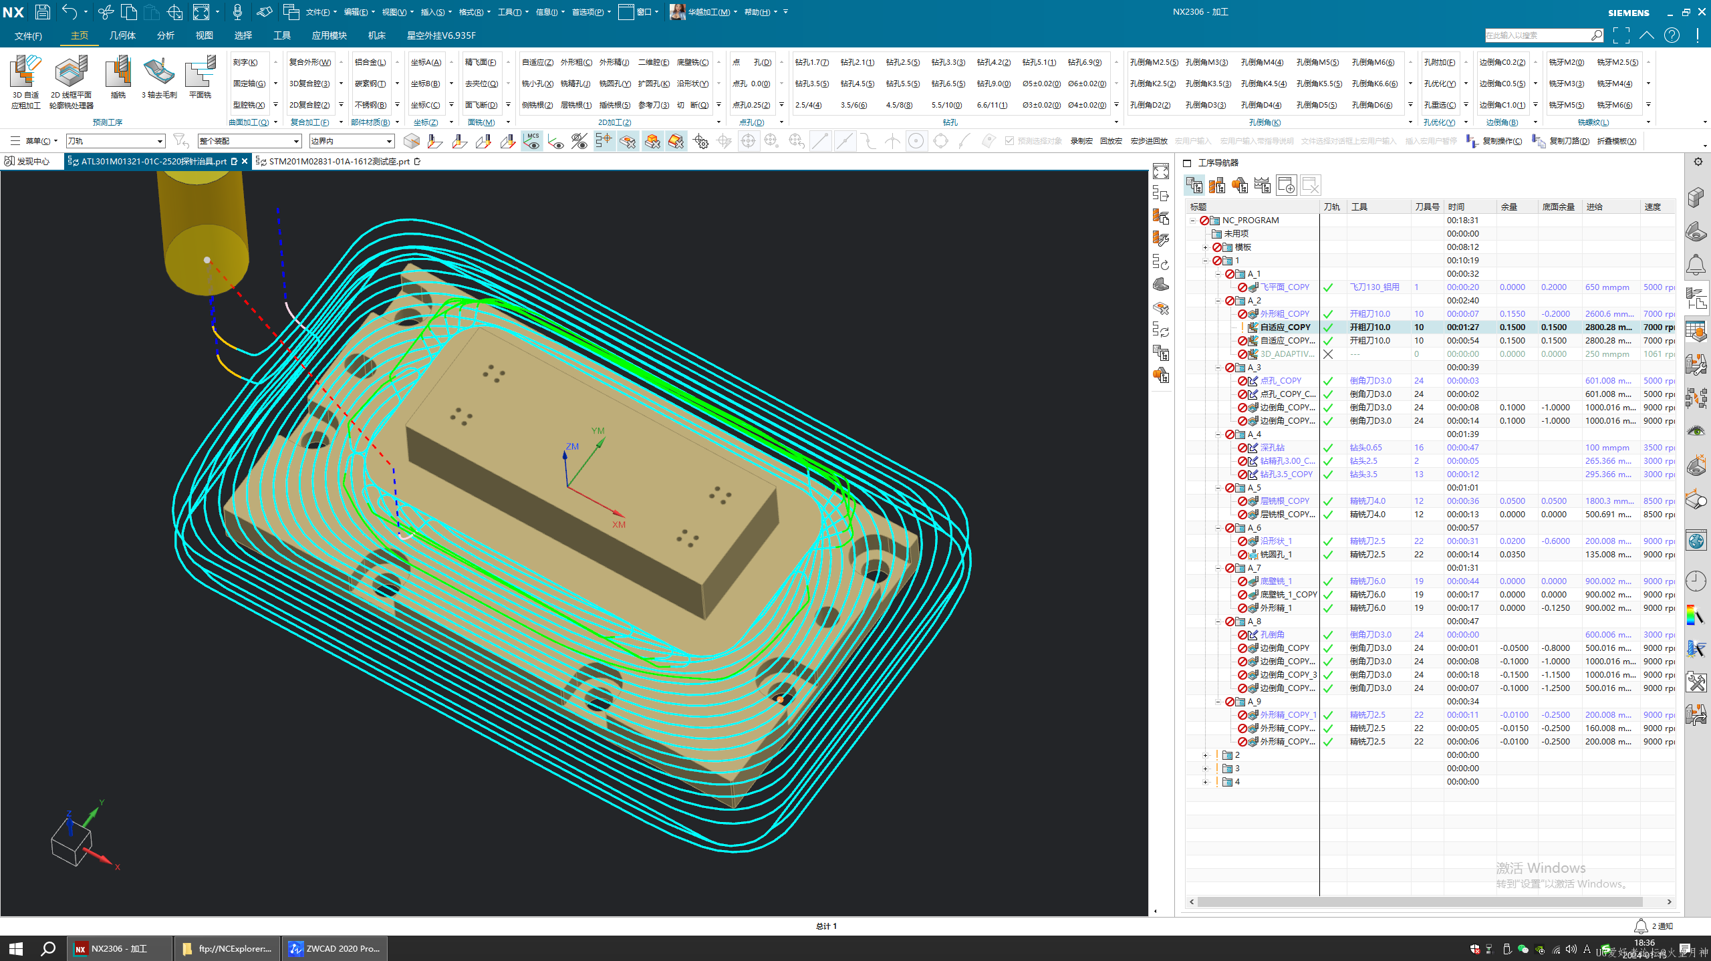Collapse the A_2 group node
Screen dimensions: 1711x961
coord(1218,301)
